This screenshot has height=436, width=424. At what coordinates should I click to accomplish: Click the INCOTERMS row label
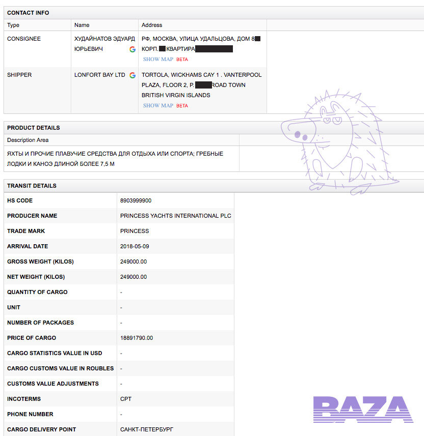(24, 399)
